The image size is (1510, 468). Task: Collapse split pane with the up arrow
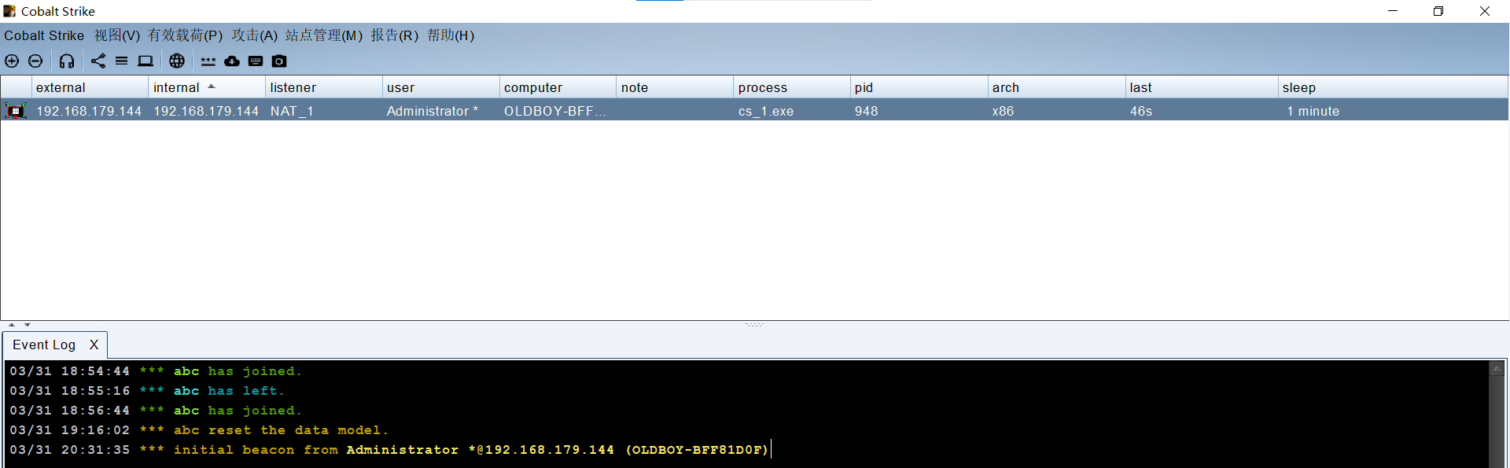(12, 324)
